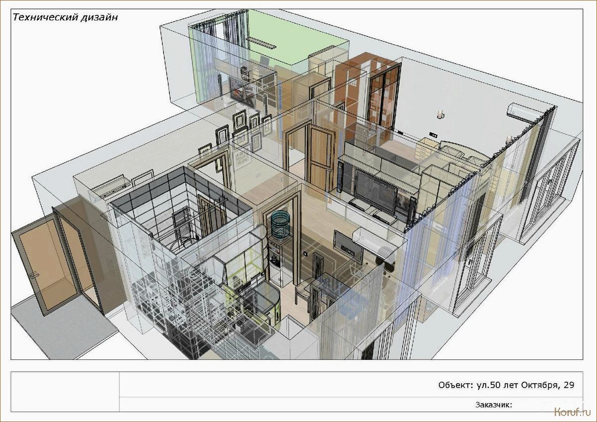
Task: Select the blue water cooler bottle
Action: click(282, 224)
